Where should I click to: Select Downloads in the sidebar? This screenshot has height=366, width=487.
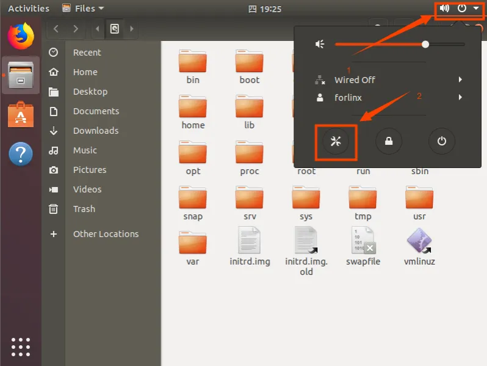pyautogui.click(x=96, y=131)
